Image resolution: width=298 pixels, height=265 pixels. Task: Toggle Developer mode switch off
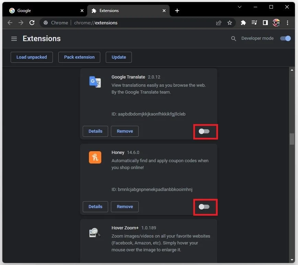point(285,38)
